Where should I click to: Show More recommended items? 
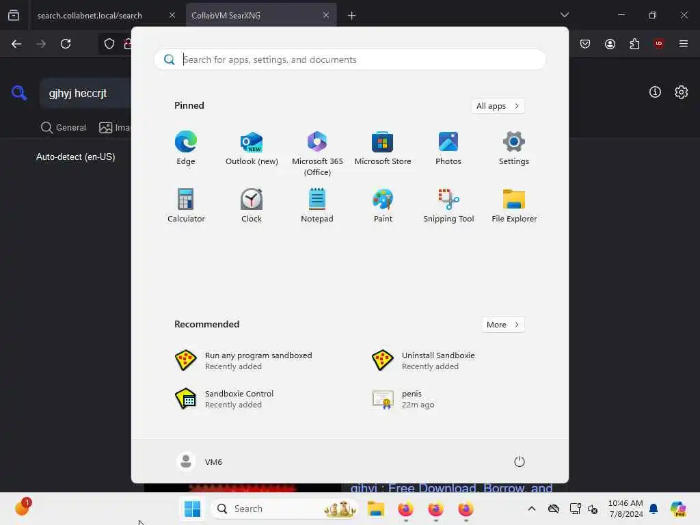(502, 325)
